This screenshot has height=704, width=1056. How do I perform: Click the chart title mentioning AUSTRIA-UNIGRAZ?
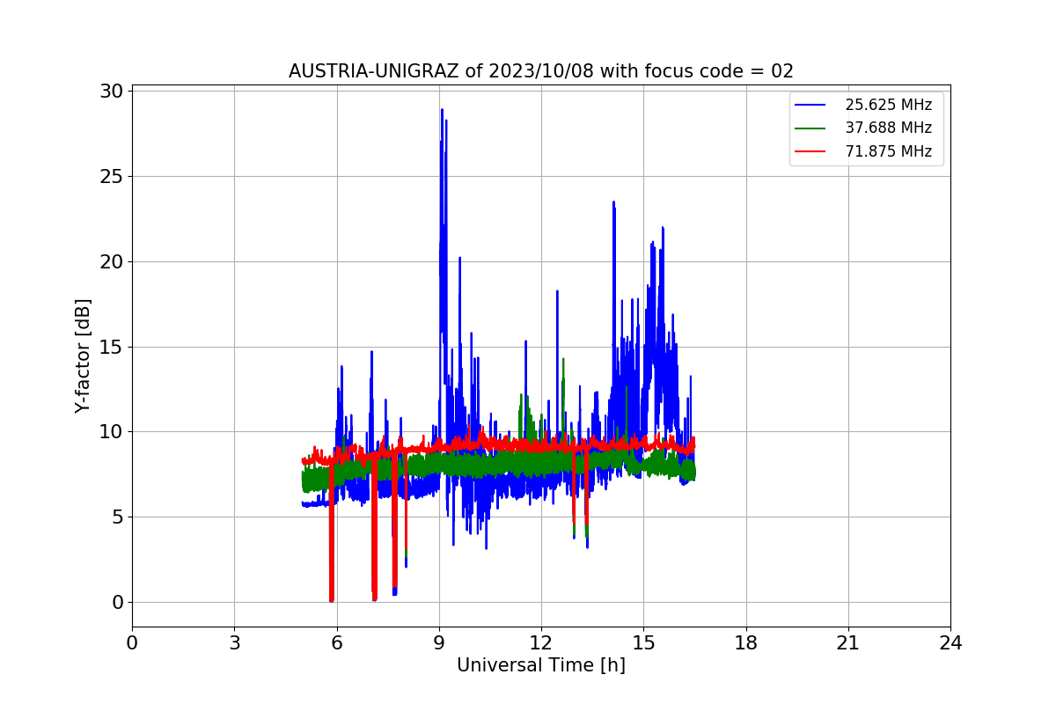click(x=541, y=71)
